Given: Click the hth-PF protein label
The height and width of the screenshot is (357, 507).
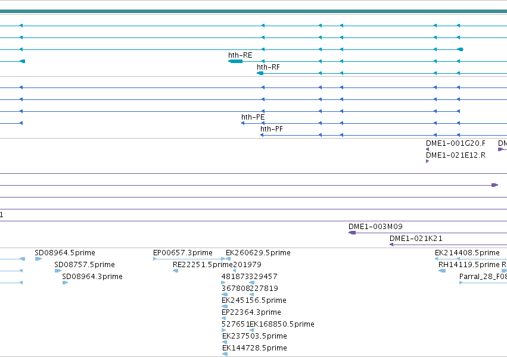Looking at the screenshot, I should 271,129.
